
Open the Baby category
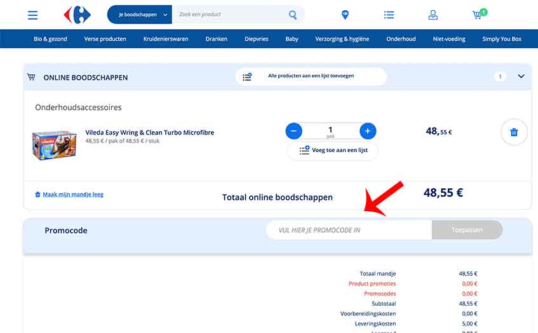pos(292,39)
